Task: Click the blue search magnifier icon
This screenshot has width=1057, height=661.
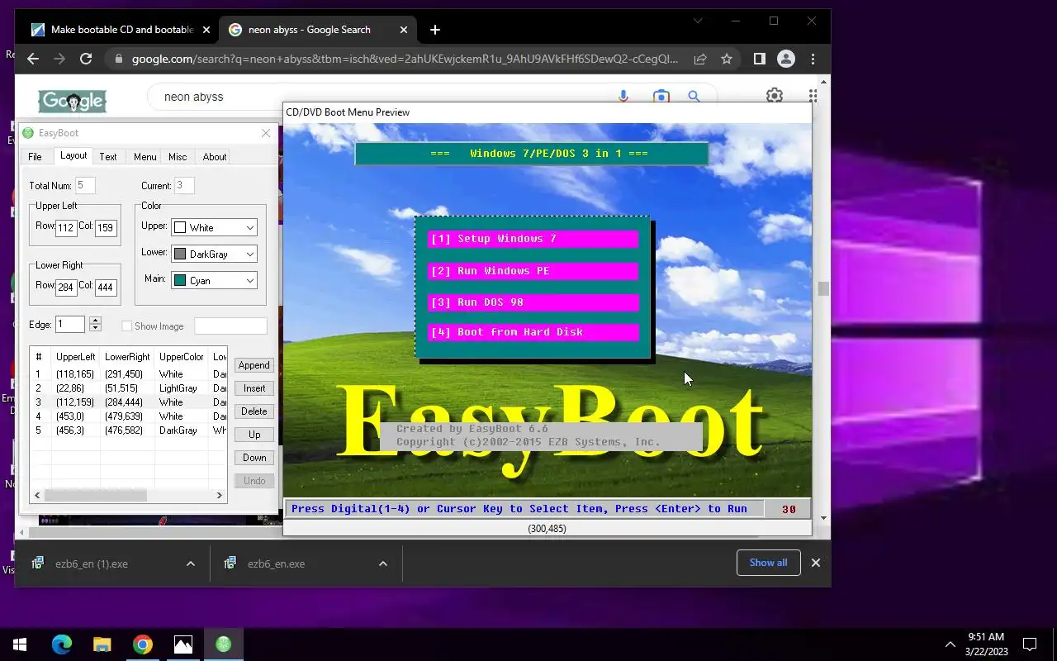Action: [694, 97]
